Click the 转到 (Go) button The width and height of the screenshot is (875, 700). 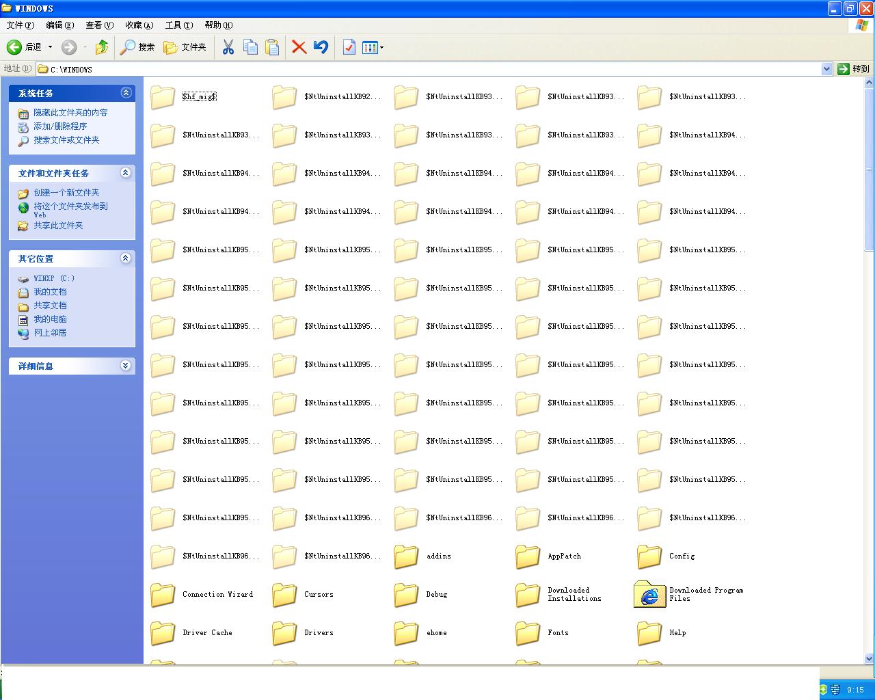pyautogui.click(x=853, y=69)
